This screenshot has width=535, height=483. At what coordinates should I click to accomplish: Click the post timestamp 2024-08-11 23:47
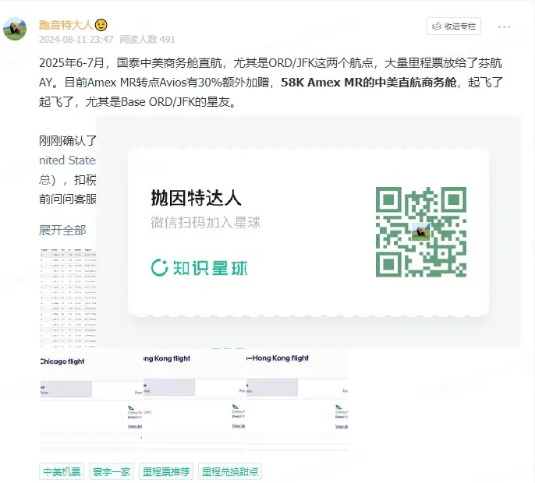pyautogui.click(x=76, y=40)
